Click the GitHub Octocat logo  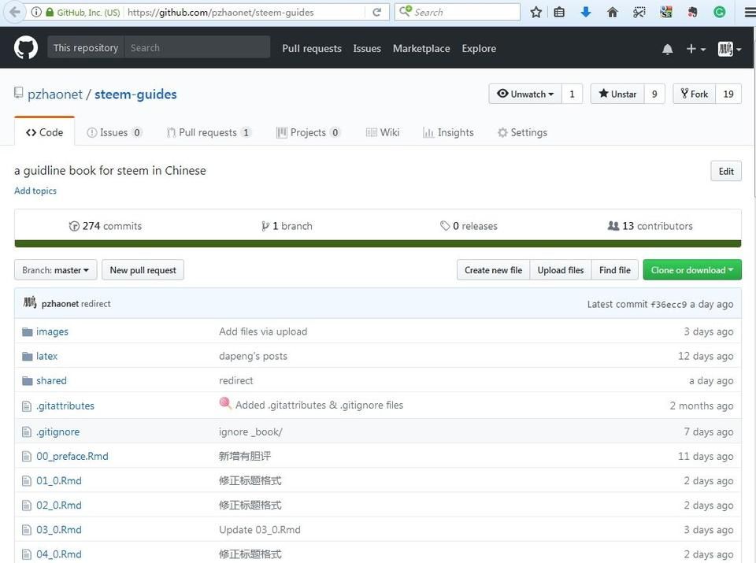(x=26, y=48)
